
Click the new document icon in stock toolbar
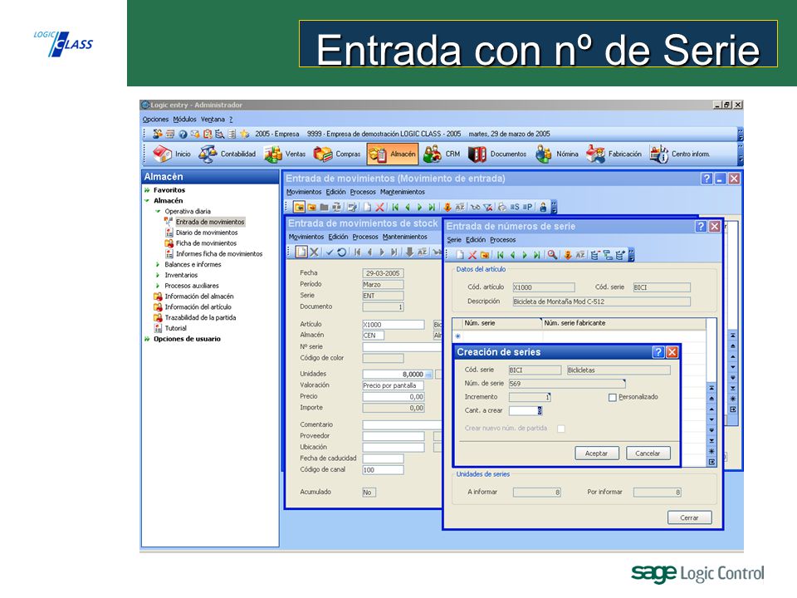(302, 252)
